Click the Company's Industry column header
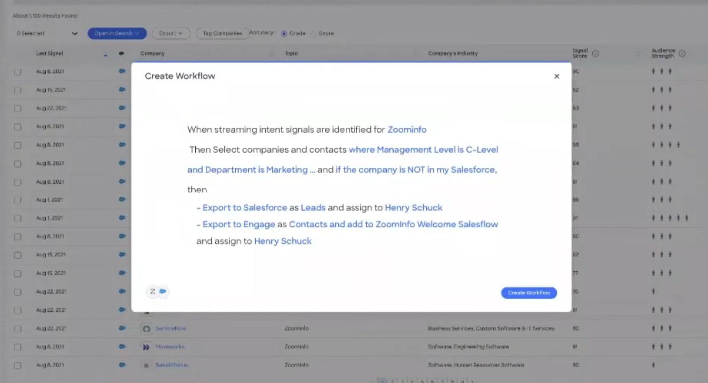Screen dimensions: 708x383 click(x=453, y=53)
